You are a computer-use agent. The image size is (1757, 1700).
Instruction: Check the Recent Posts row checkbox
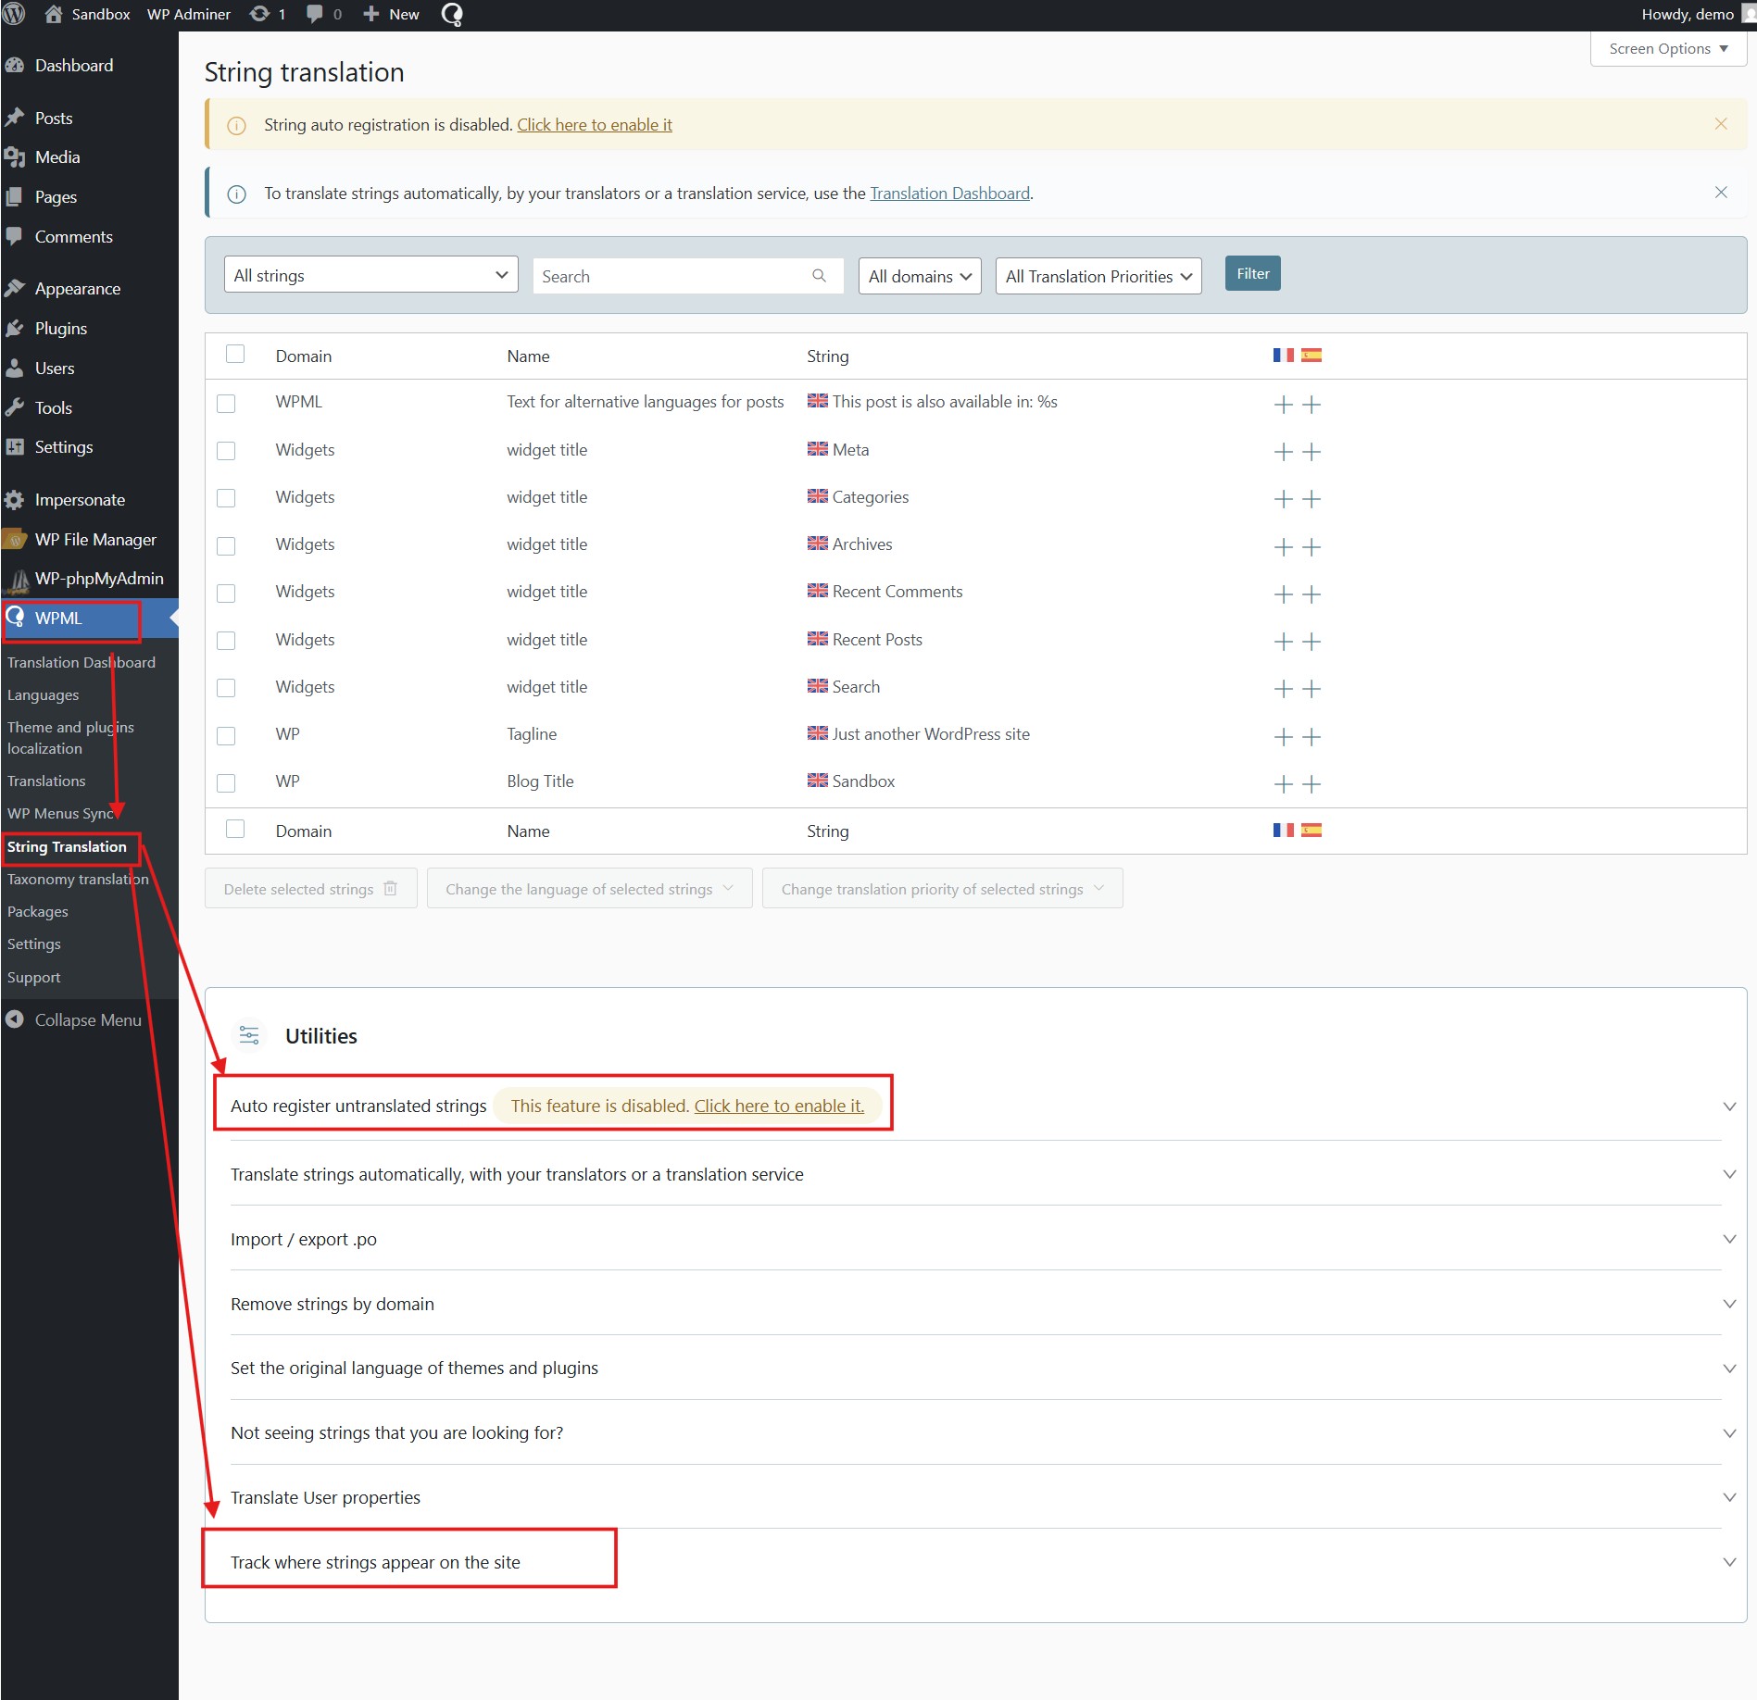(226, 641)
